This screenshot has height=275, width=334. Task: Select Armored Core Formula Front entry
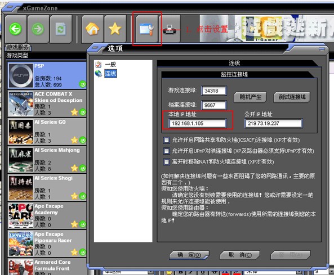47,267
